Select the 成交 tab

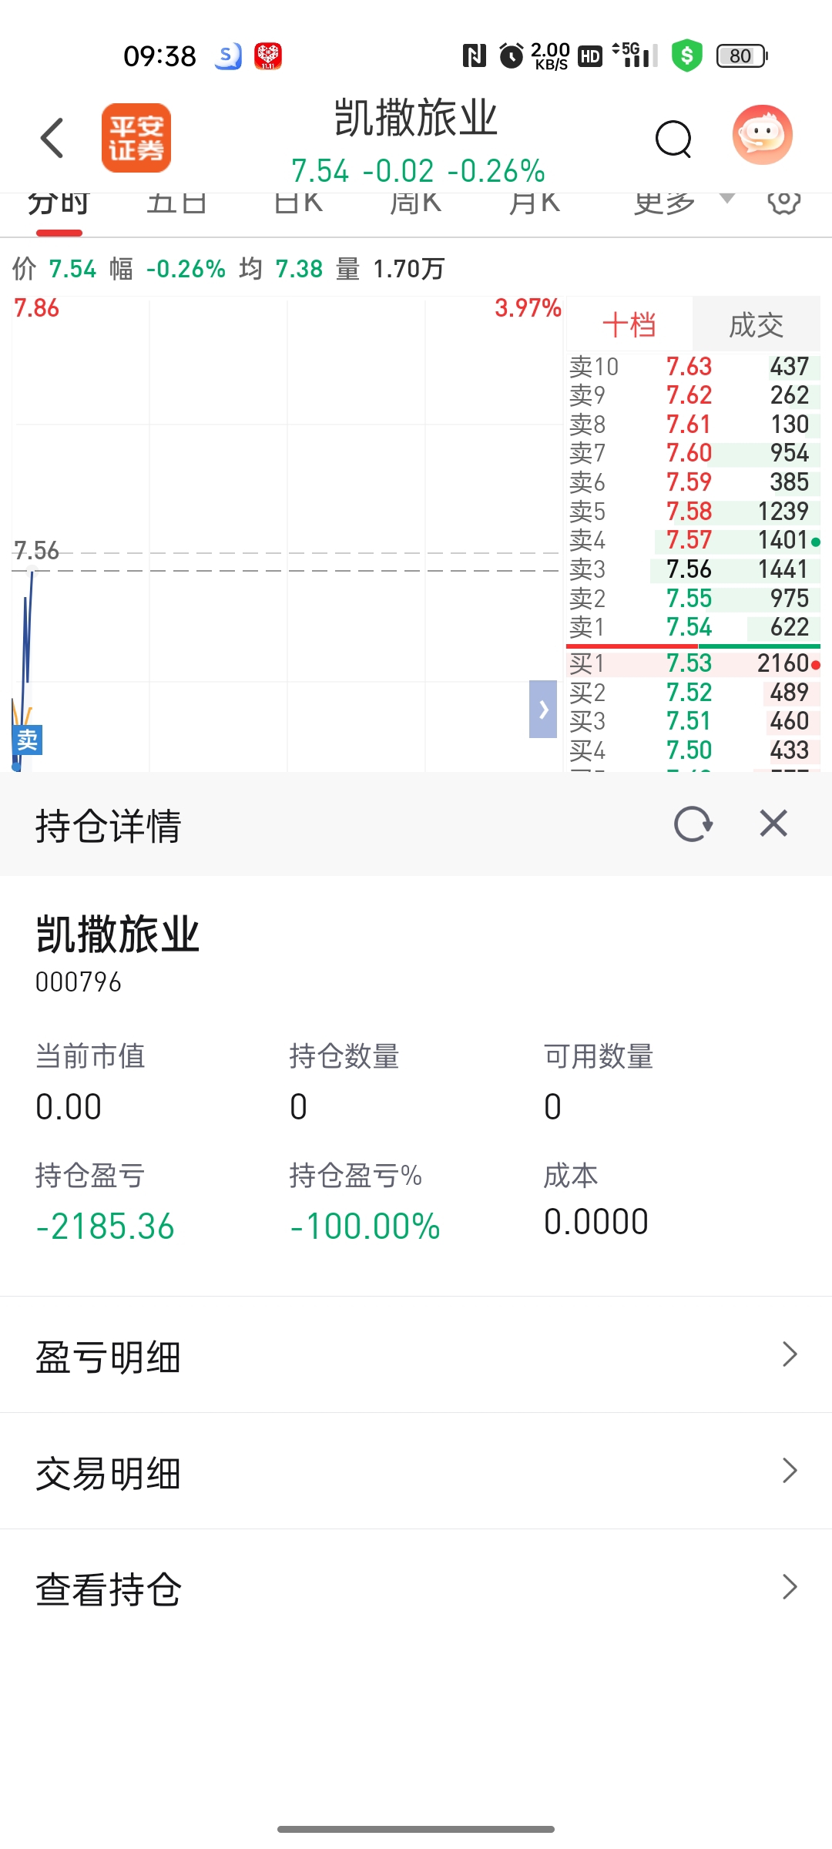point(757,324)
